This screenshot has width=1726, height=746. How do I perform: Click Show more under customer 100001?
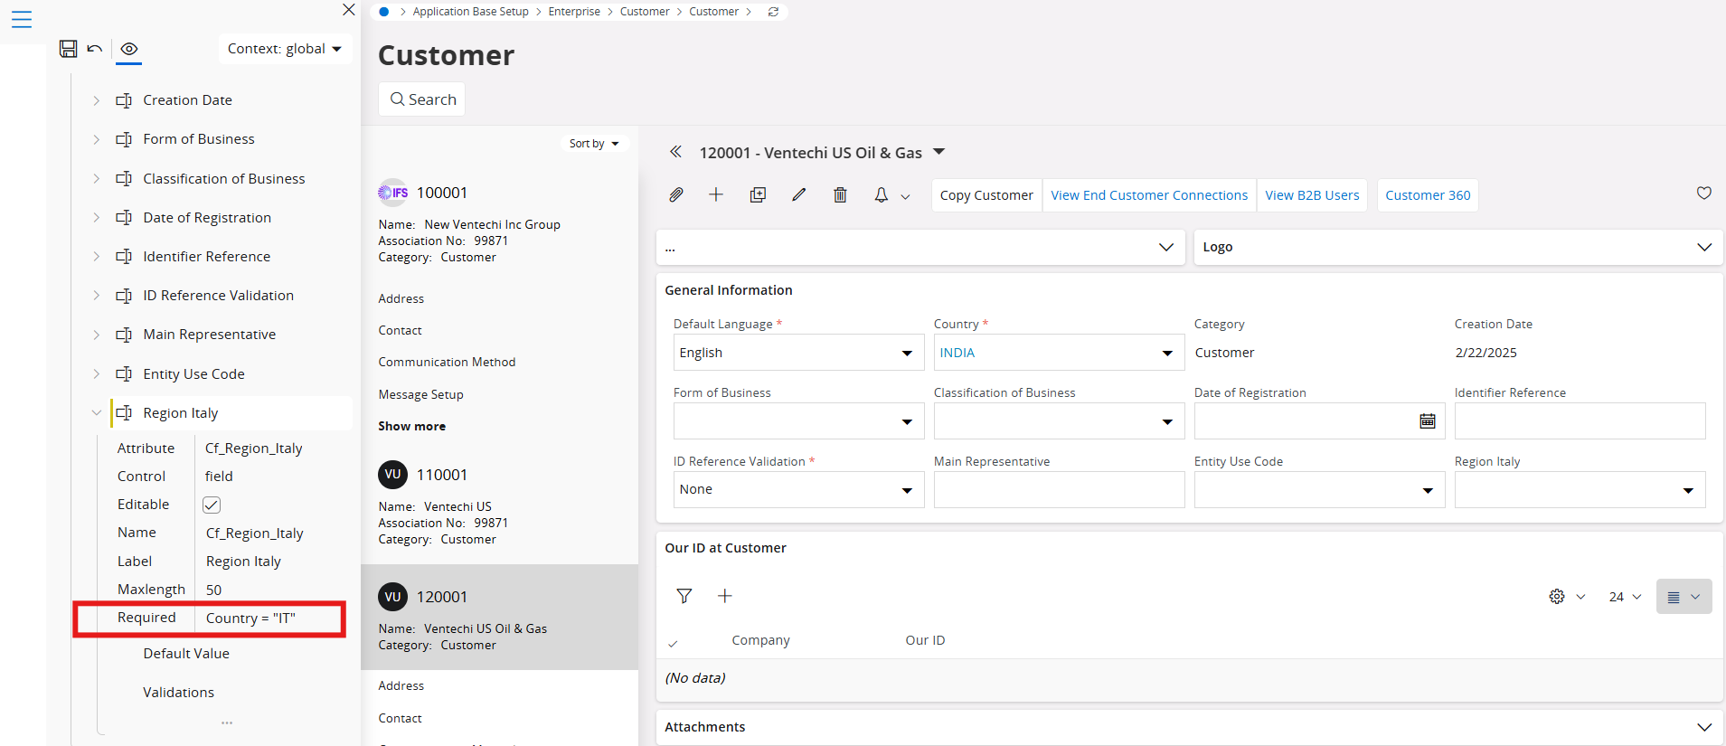point(411,426)
